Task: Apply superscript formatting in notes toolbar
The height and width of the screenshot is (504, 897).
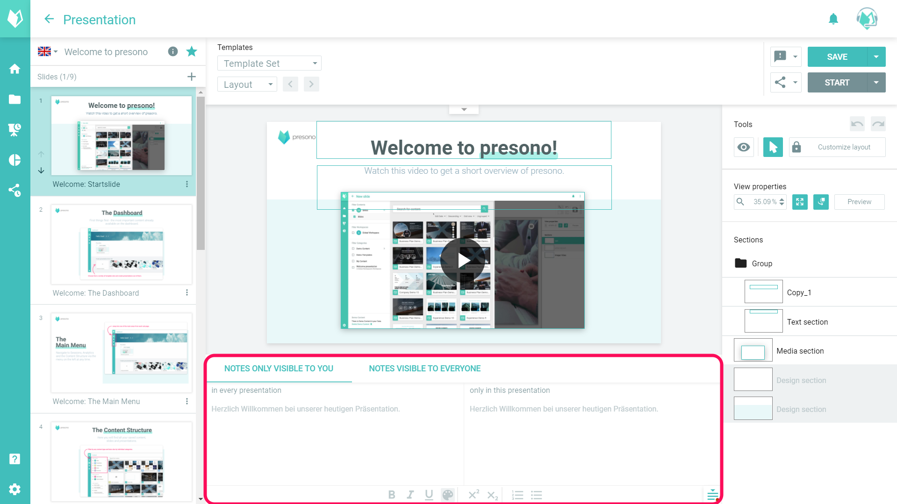Action: pos(474,495)
